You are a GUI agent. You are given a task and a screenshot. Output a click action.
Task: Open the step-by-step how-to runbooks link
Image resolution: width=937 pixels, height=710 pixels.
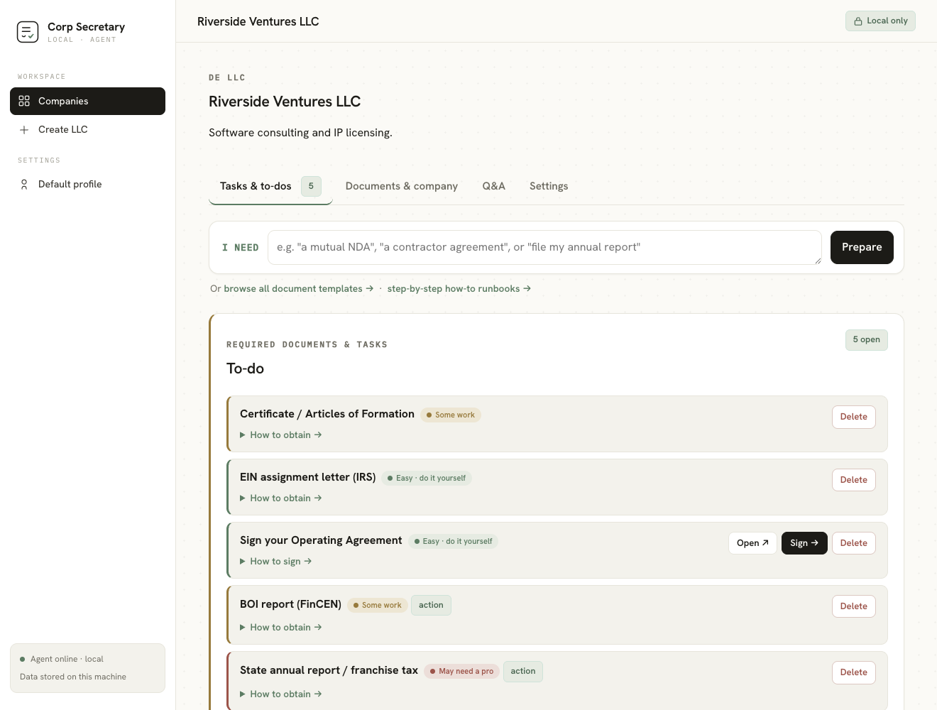coord(459,289)
